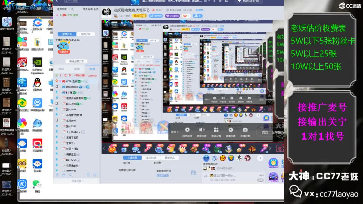The width and height of the screenshot is (363, 204).
Task: Select member 啊啊宝宝
Action: tap(77, 154)
